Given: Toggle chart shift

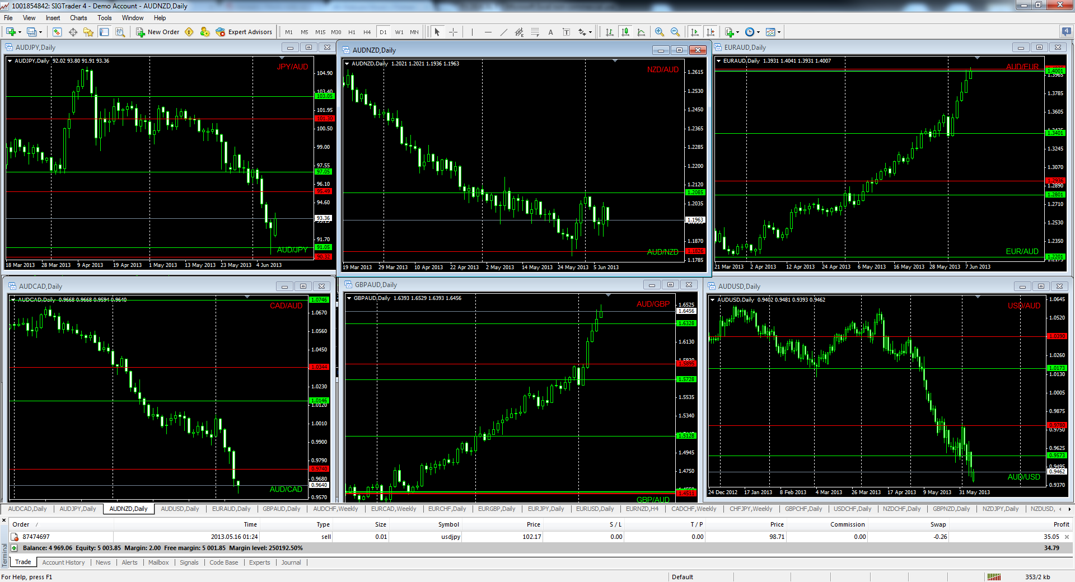Looking at the screenshot, I should tap(711, 32).
